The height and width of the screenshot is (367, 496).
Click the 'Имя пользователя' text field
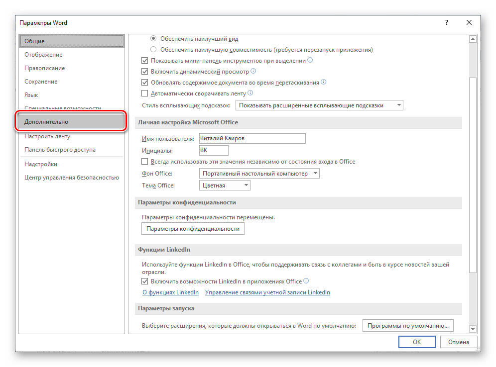click(251, 139)
